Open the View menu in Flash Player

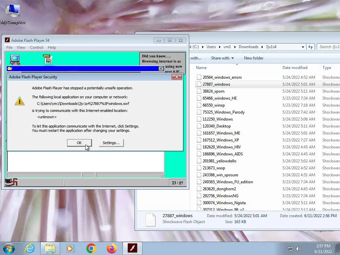(21, 47)
